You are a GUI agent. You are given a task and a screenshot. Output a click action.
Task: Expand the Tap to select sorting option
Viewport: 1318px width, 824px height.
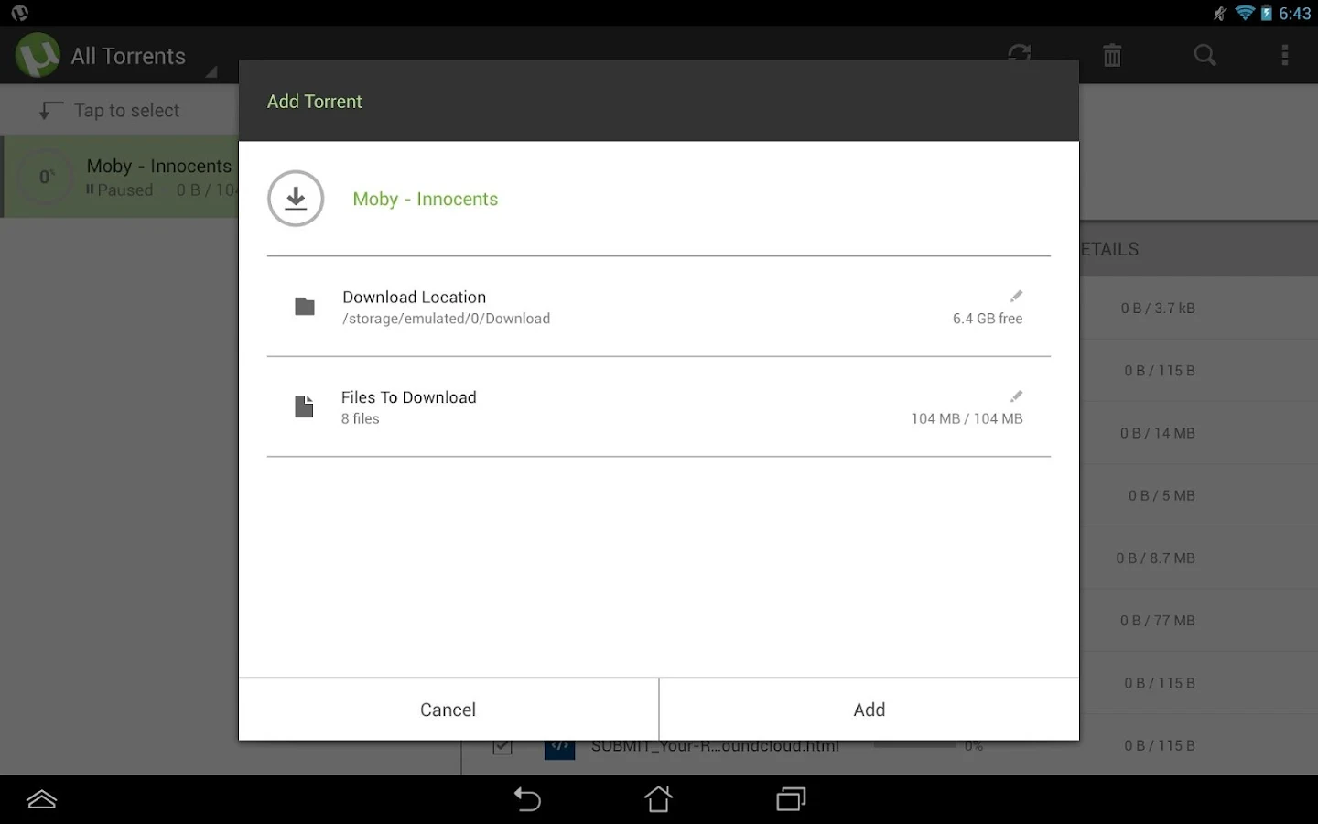[125, 110]
